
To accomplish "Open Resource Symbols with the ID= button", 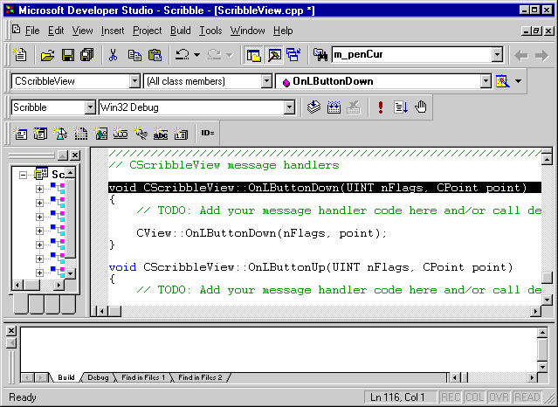I will [x=208, y=133].
